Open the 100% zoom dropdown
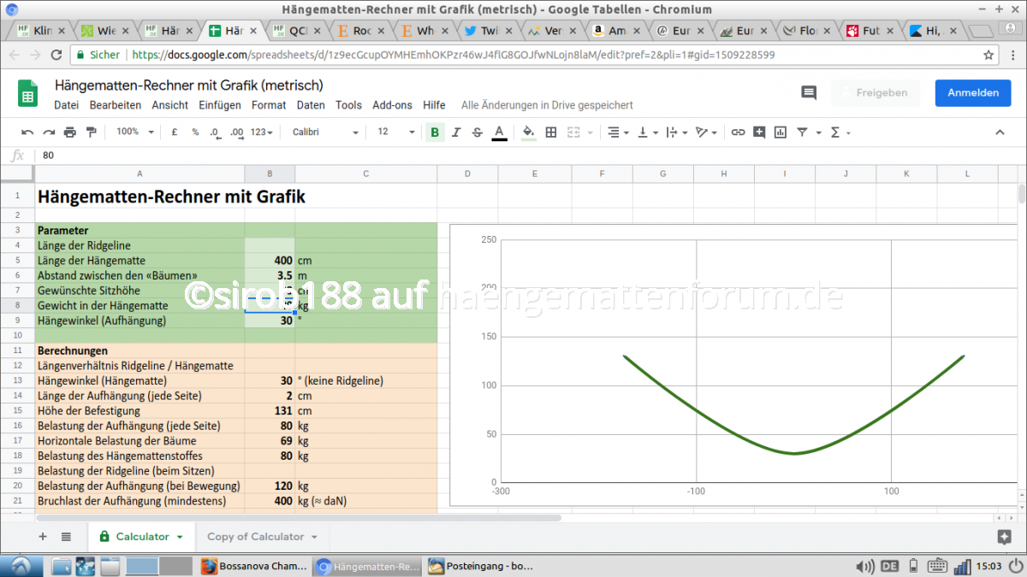Screen dimensions: 1027x577 135,132
